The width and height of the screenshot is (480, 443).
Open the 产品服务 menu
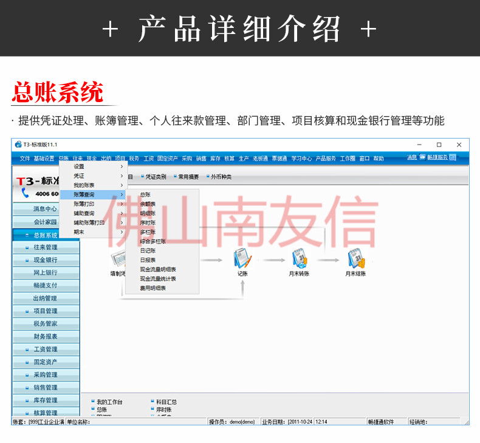326,159
